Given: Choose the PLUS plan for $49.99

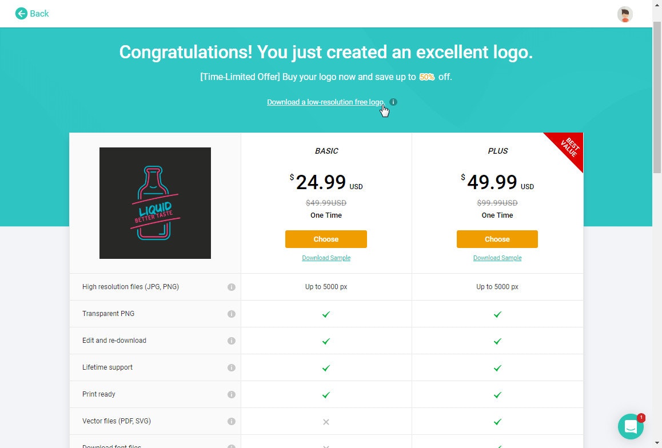Looking at the screenshot, I should [497, 239].
